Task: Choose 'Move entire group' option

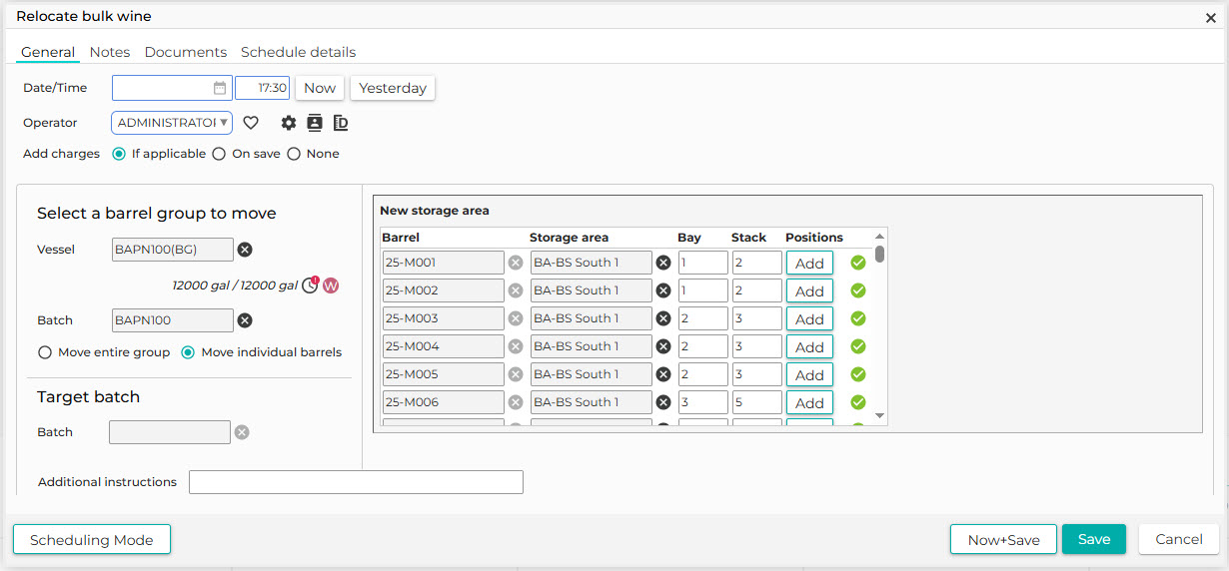Action: click(45, 352)
